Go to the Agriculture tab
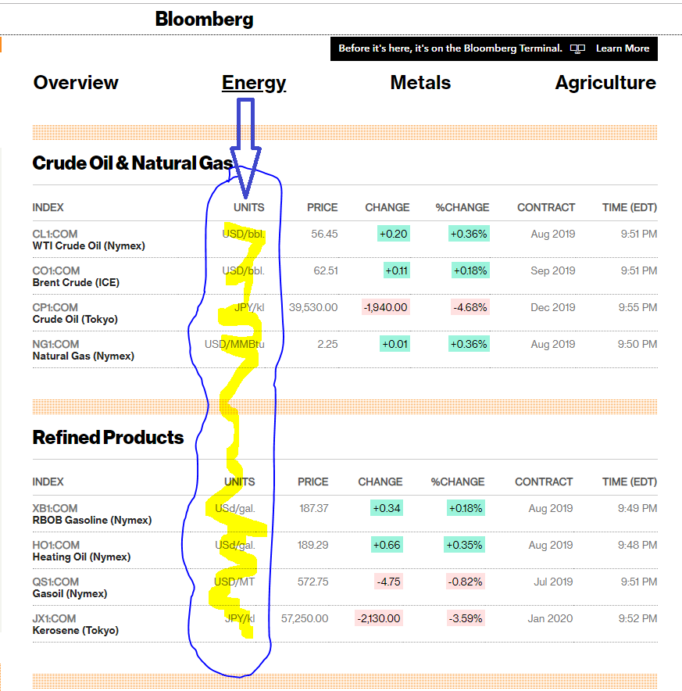This screenshot has height=691, width=682. (x=605, y=83)
